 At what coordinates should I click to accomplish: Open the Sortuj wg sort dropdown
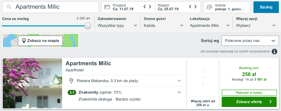[250, 41]
